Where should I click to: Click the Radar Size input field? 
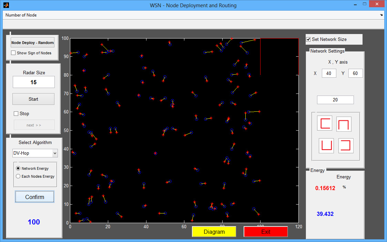click(x=33, y=82)
